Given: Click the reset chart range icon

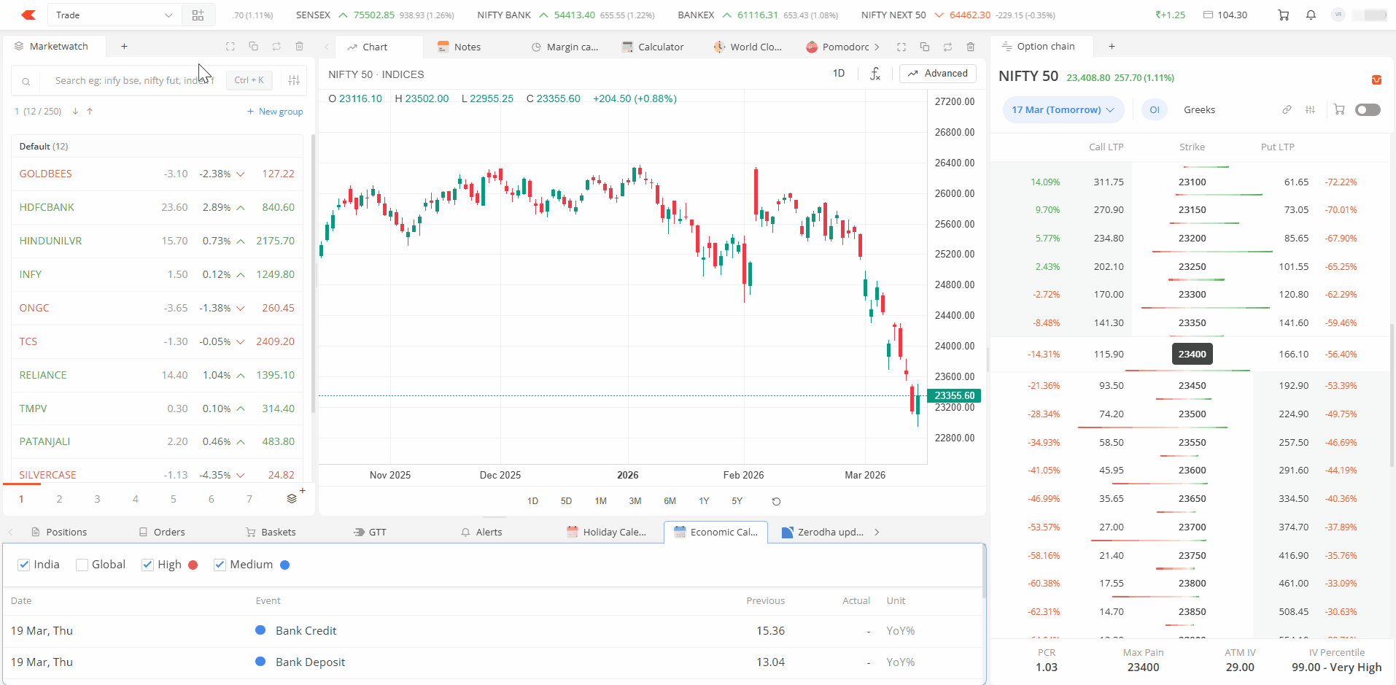Looking at the screenshot, I should pos(776,501).
